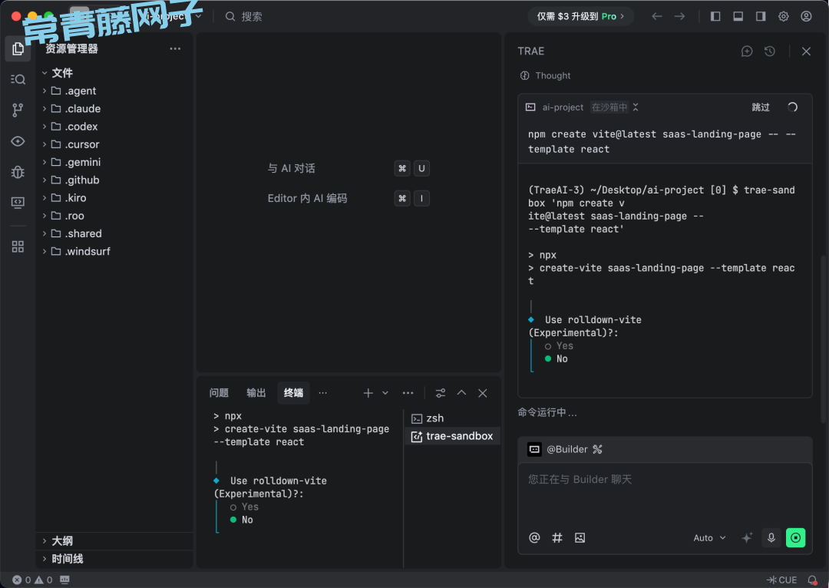Toggle the left sidebar layout icon
The image size is (829, 588).
[715, 16]
